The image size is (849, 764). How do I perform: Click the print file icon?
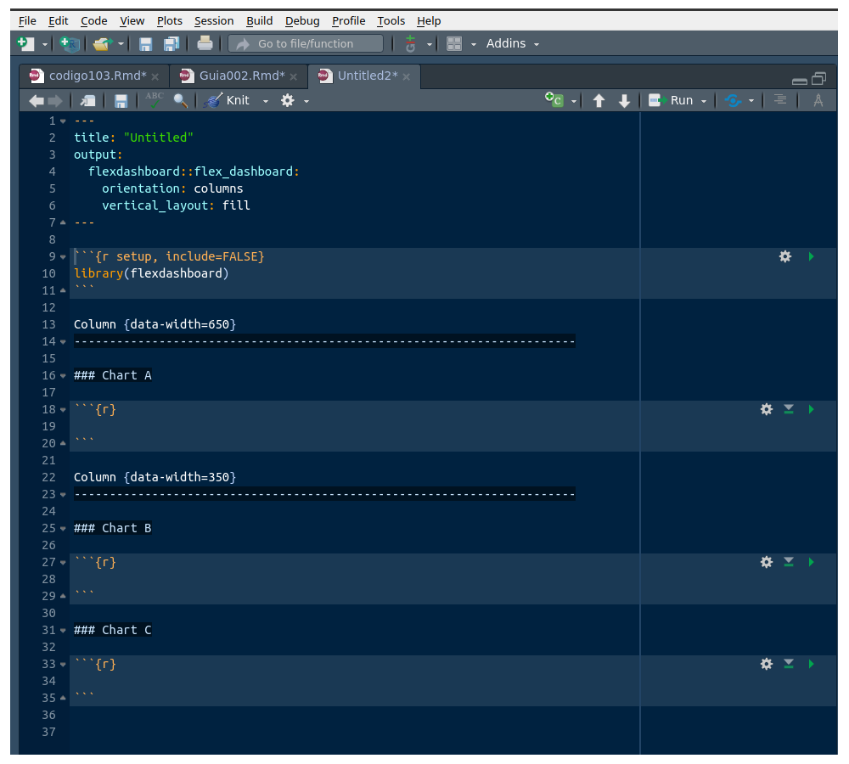coord(205,43)
